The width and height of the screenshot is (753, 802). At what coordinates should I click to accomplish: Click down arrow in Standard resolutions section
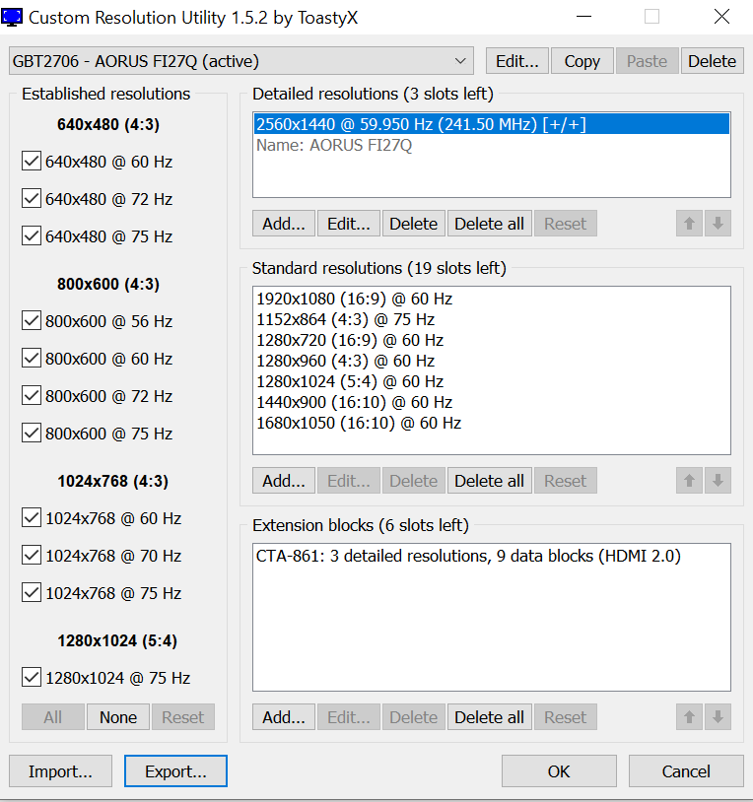tap(718, 481)
